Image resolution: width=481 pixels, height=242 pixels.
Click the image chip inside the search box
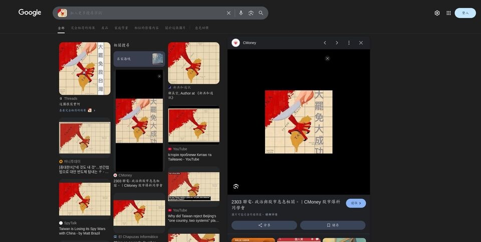[62, 13]
